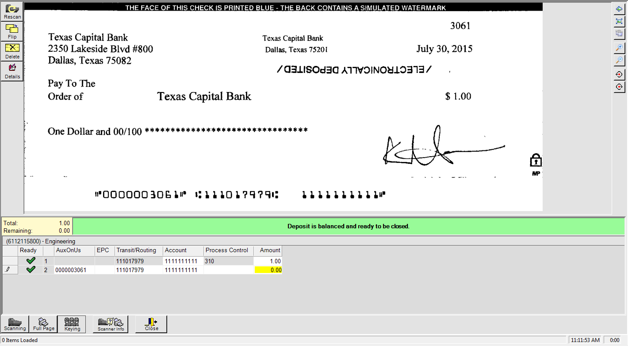
Task: Click the green checkmark in row 2
Action: coord(31,269)
